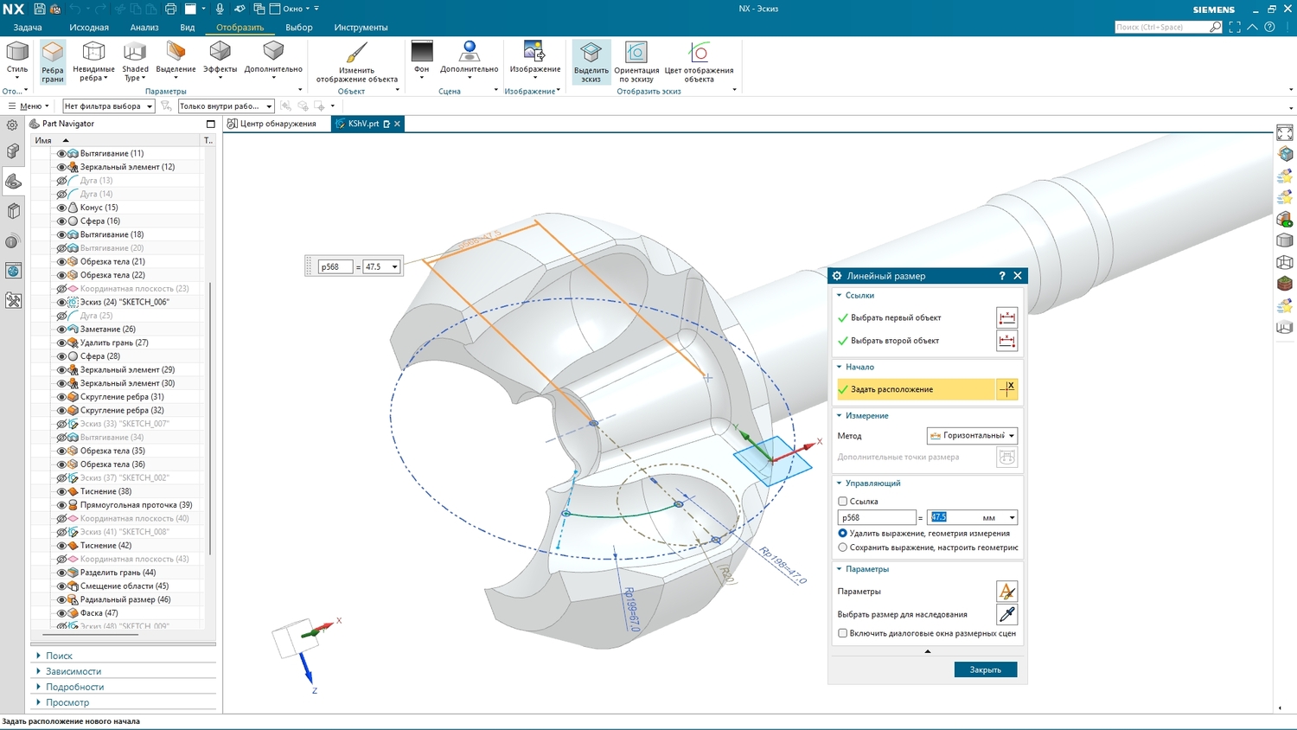The height and width of the screenshot is (730, 1297).
Task: Open the Метод Горизонтальный dropdown
Action: coord(972,436)
